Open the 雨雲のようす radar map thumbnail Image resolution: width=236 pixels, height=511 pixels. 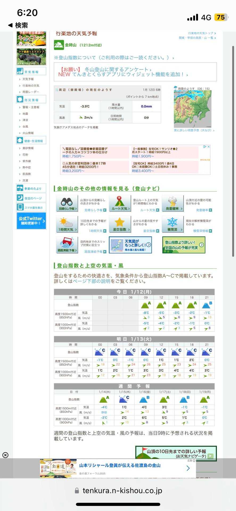tap(192, 109)
